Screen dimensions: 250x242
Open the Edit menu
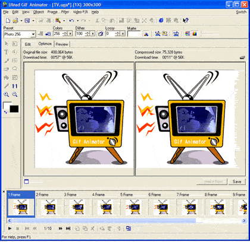point(15,12)
